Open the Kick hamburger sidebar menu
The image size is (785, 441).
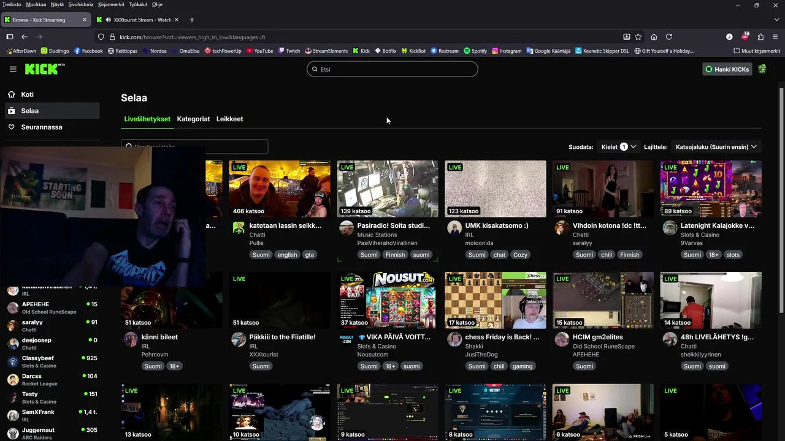pyautogui.click(x=13, y=69)
